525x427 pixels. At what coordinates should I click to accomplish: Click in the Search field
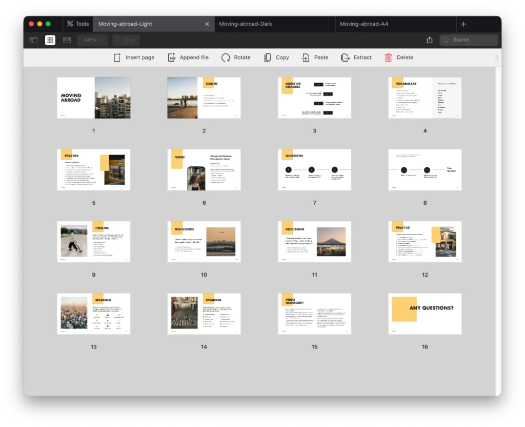[473, 40]
